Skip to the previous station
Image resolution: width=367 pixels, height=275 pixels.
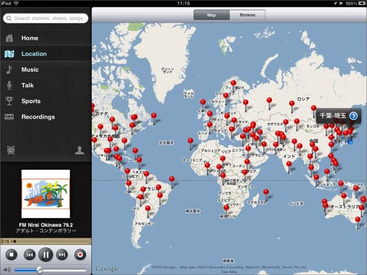[29, 255]
